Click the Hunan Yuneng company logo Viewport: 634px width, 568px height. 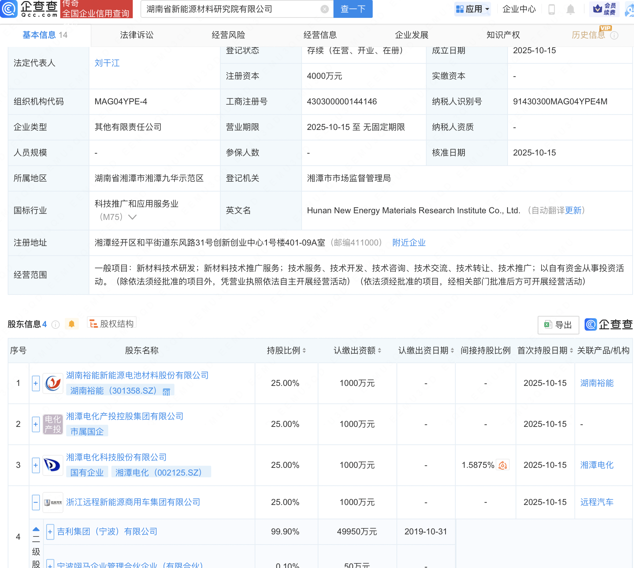[x=53, y=383]
